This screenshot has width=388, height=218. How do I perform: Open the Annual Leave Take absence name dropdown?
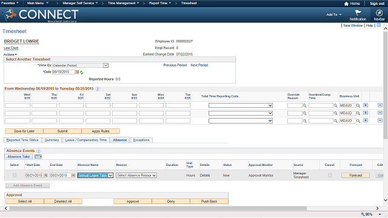pyautogui.click(x=95, y=175)
